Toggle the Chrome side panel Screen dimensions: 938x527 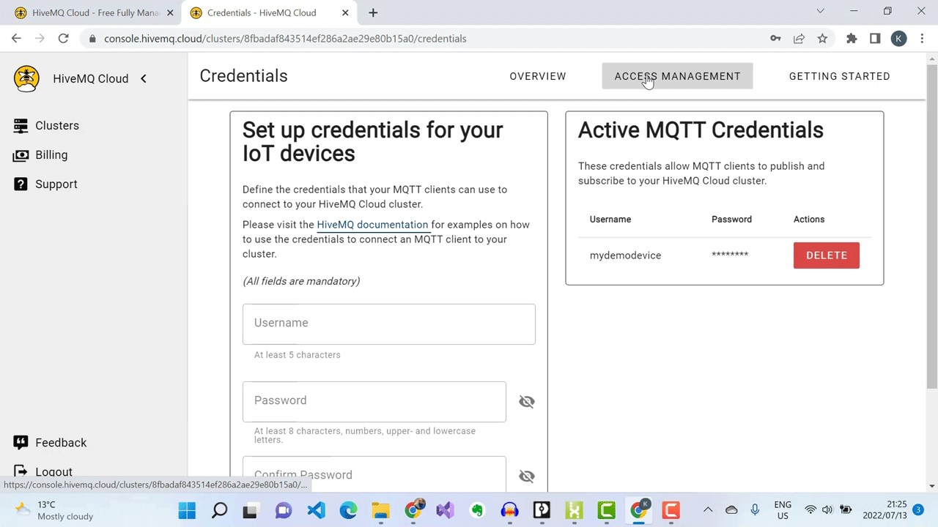point(875,39)
